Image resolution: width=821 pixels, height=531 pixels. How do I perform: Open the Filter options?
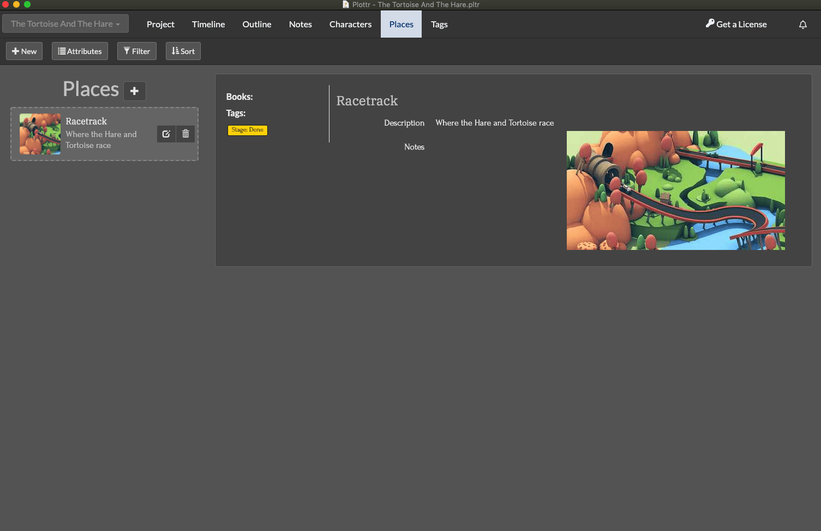click(x=137, y=51)
